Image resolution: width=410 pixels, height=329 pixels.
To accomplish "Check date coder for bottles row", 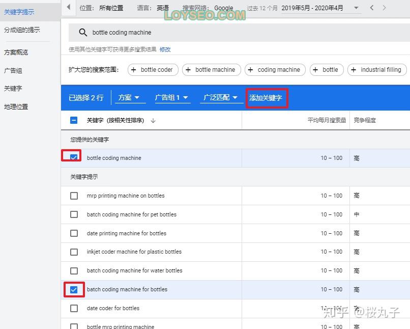I will click(74, 308).
